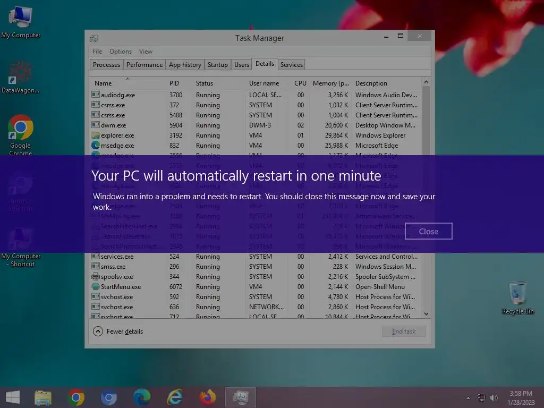Switch to the Startup tab
544x408 pixels.
tap(217, 65)
